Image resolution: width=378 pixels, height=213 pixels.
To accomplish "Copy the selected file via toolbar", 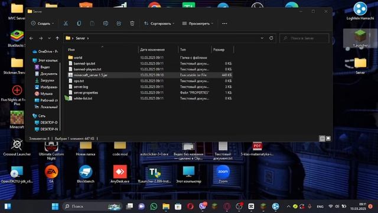I will [x=79, y=24].
